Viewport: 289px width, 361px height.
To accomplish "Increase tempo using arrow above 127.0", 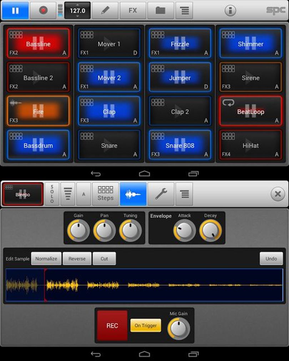I will [x=77, y=5].
